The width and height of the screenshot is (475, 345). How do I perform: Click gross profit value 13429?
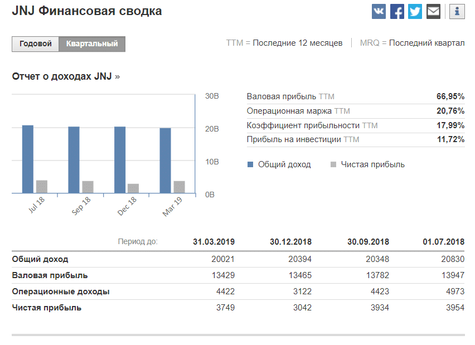click(x=223, y=275)
